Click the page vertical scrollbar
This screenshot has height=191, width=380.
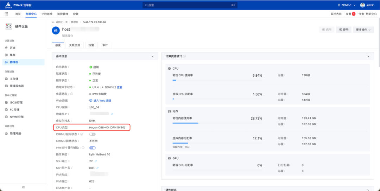(379, 43)
